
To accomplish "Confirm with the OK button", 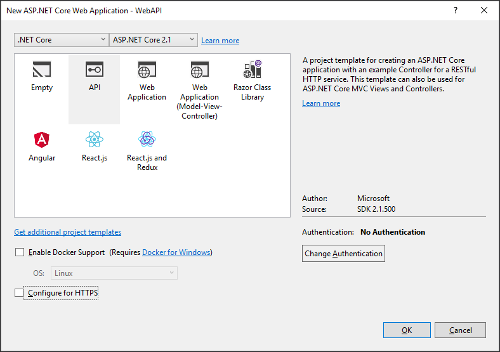I will coord(407,330).
